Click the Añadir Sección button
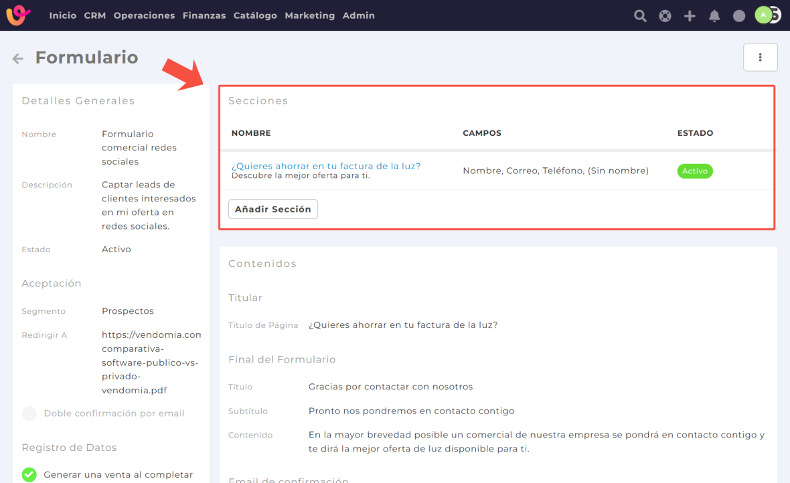Screen dimensions: 790x483 pyautogui.click(x=273, y=209)
